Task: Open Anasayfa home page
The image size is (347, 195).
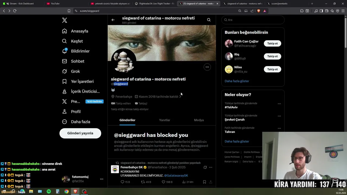Action: pos(75,31)
